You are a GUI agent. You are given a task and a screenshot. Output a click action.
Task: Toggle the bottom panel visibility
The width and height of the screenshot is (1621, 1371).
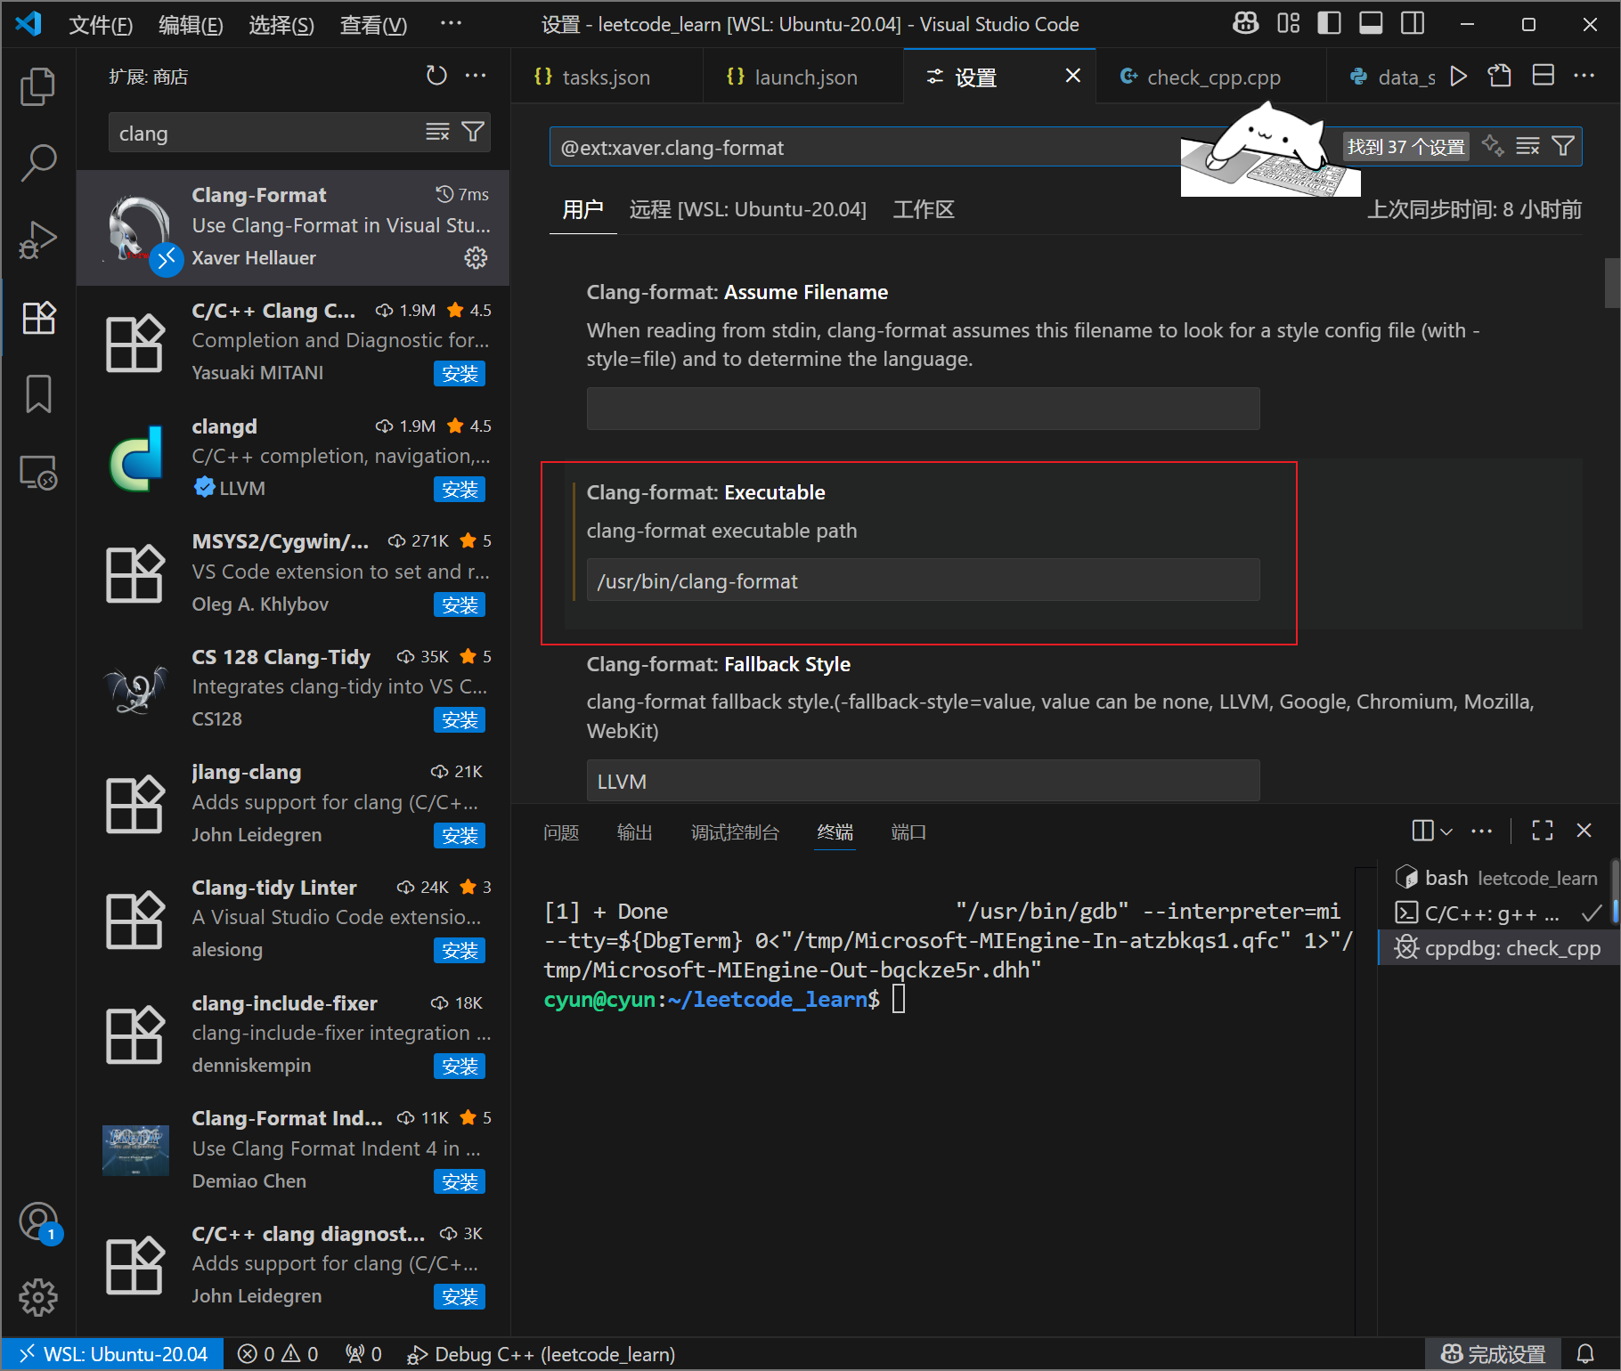pos(1371,24)
